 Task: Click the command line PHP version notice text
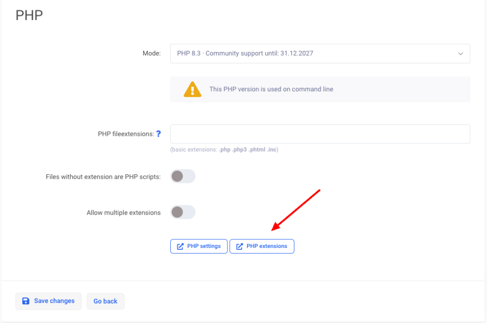tap(271, 89)
